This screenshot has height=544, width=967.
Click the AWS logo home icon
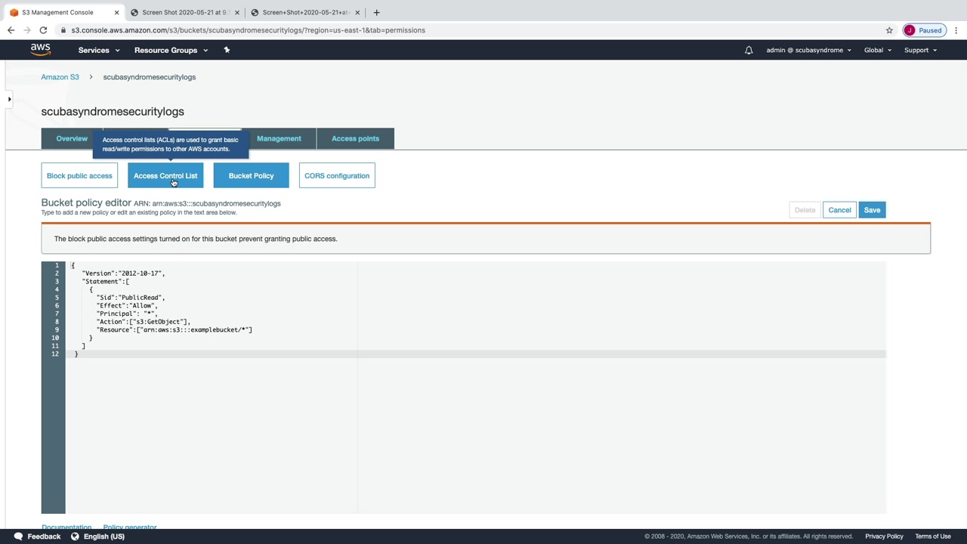tap(41, 50)
